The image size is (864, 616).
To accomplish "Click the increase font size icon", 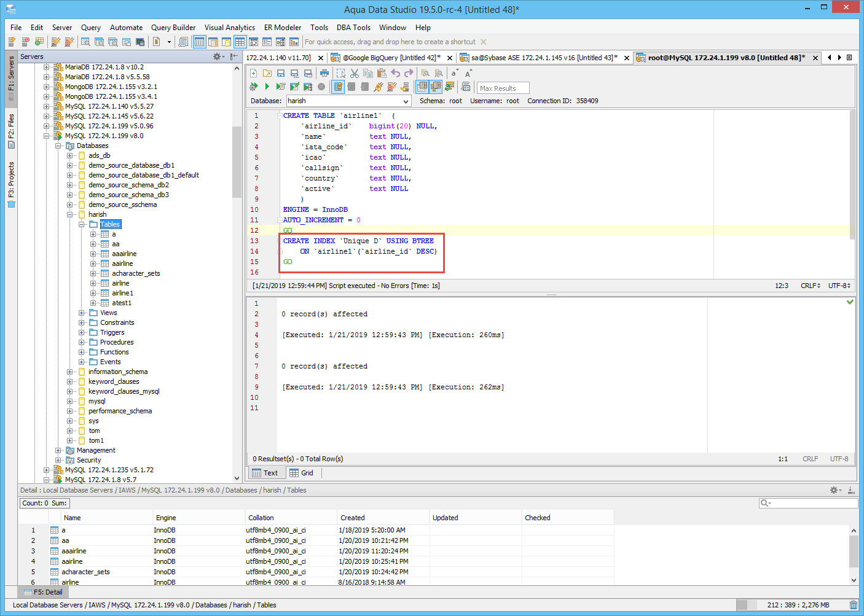I will 468,73.
